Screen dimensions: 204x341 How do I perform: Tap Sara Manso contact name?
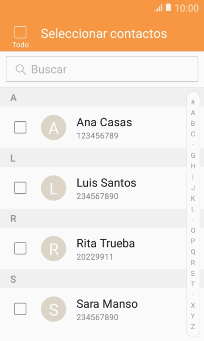point(107,303)
